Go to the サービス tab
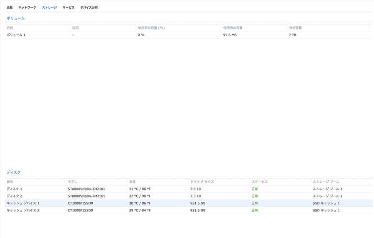 coord(69,7)
